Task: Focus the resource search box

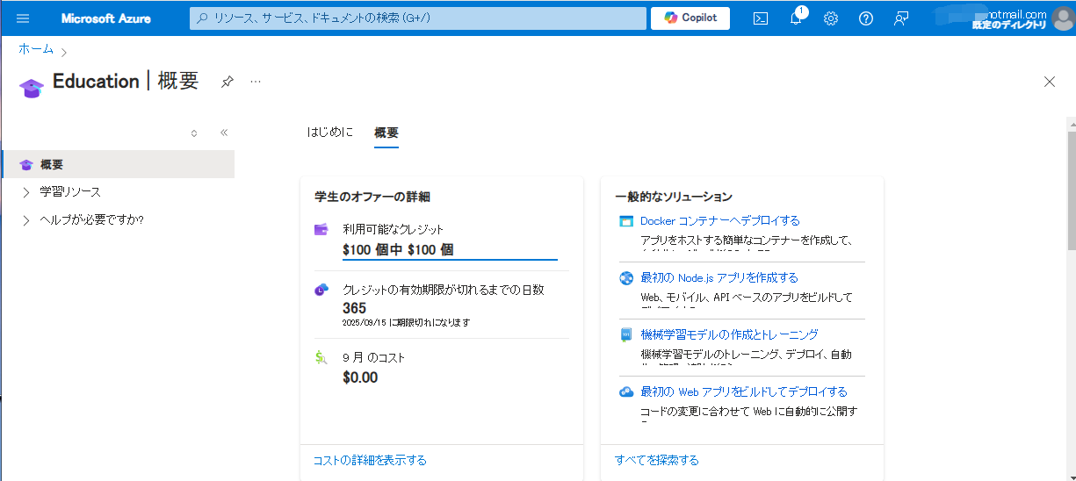Action: click(x=416, y=18)
